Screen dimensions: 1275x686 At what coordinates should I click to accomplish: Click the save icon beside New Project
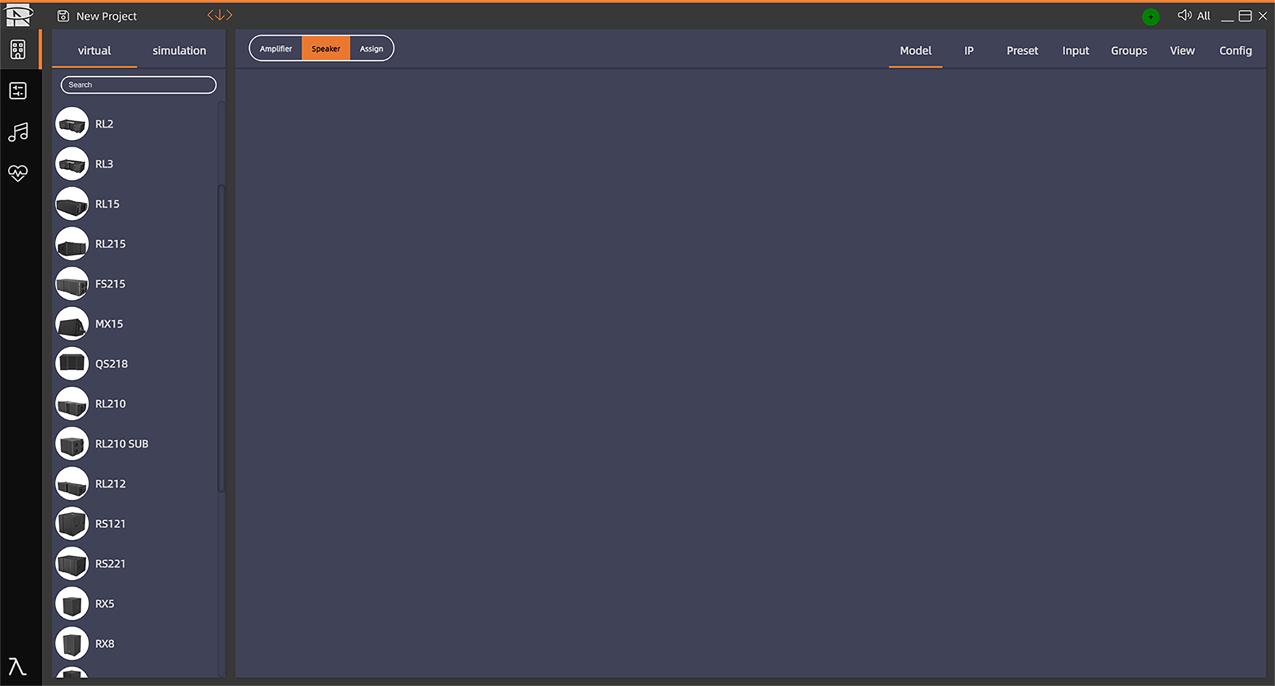coord(63,16)
